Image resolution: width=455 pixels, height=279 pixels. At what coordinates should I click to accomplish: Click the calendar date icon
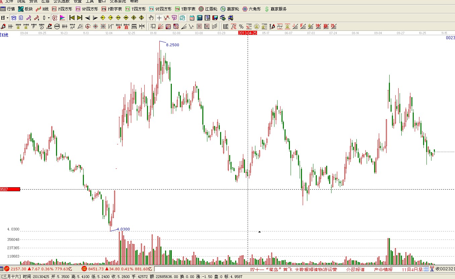(192, 18)
